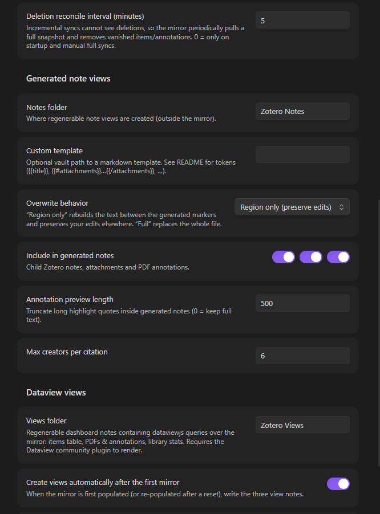Disable Create views automatically after first mirror
Viewport: 380px width, 514px height.
click(338, 484)
